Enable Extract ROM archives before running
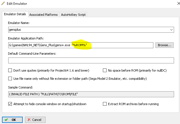Viewport: 180px width, 124px height. 105,104
